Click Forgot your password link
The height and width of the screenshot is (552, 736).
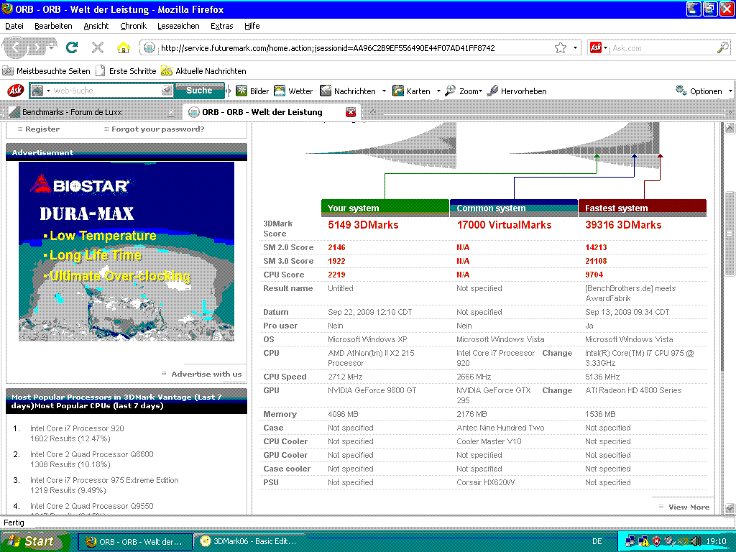pos(157,129)
